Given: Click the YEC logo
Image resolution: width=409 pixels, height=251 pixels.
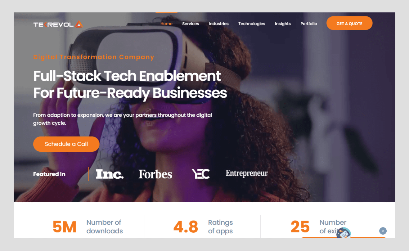Looking at the screenshot, I should click(x=200, y=174).
